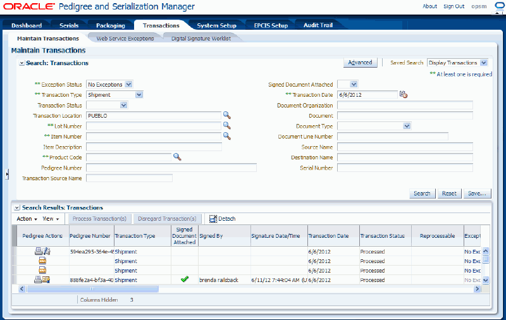
Task: Expand the left side panel splitter arrow
Action: click(x=7, y=174)
